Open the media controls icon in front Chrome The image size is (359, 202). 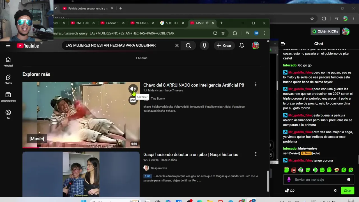(247, 33)
